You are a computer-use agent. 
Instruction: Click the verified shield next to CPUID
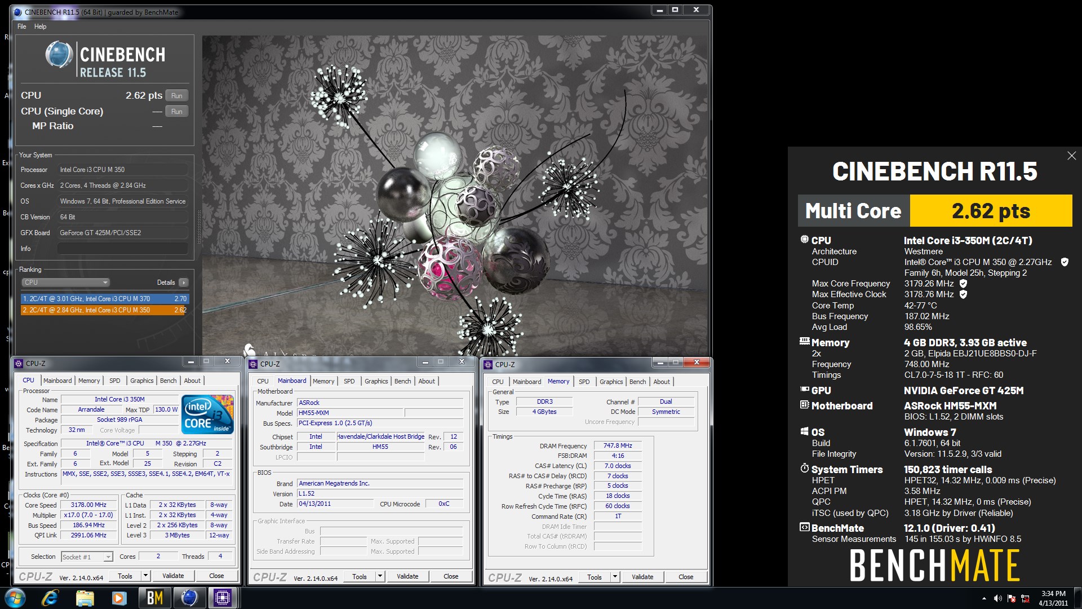pos(1065,262)
